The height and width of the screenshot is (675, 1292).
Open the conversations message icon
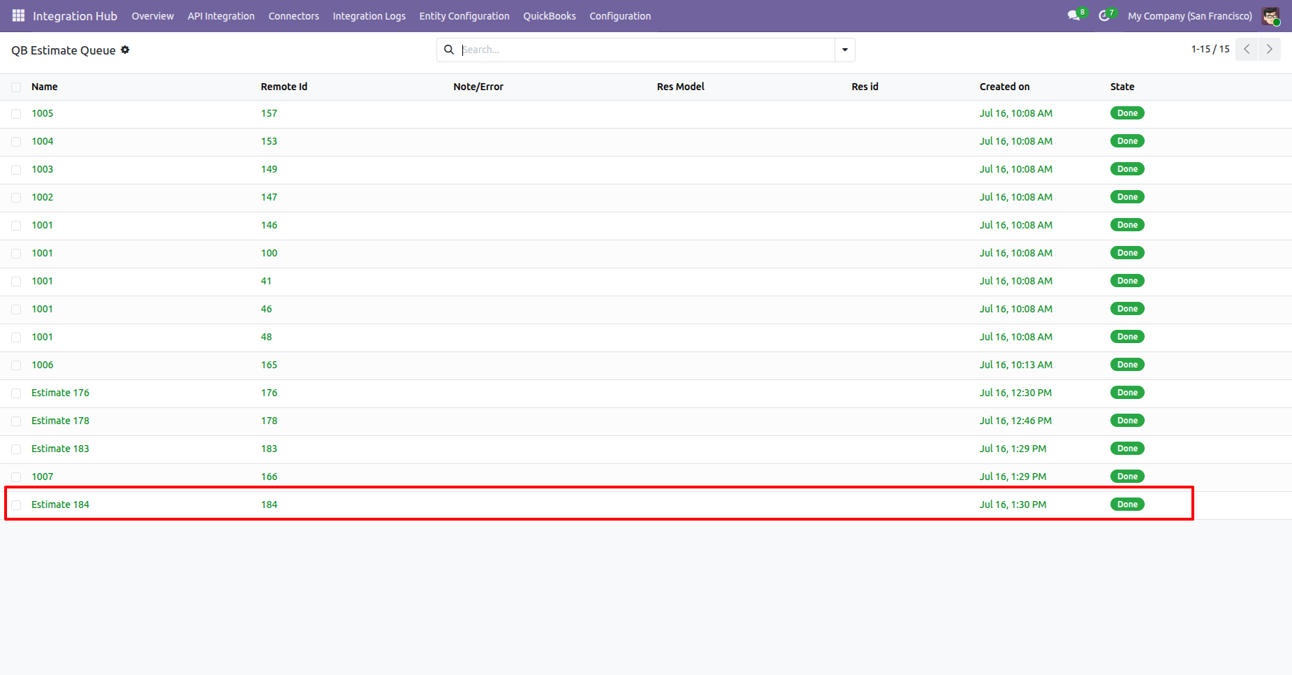1074,15
